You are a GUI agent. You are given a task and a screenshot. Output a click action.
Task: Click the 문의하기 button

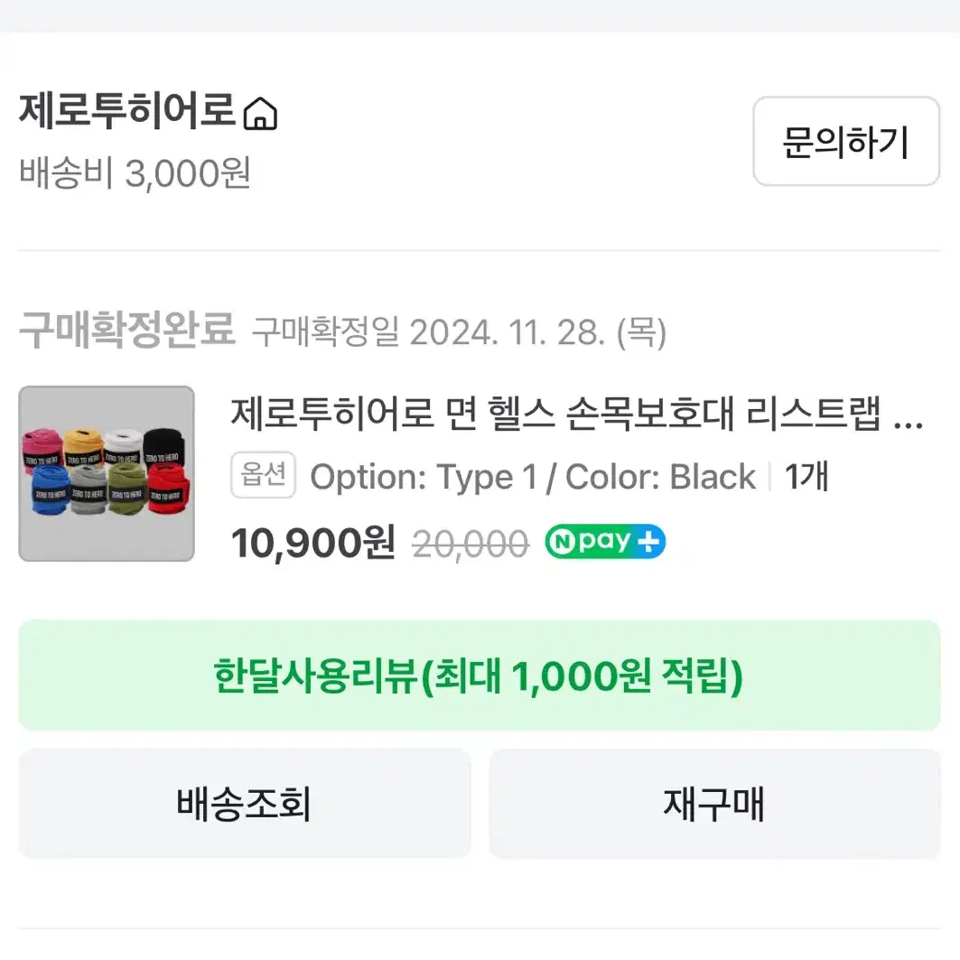(x=846, y=142)
